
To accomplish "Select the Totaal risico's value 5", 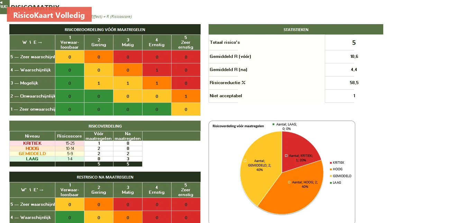I will (x=354, y=43).
